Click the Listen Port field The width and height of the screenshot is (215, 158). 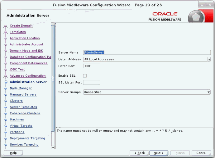(x=92, y=66)
